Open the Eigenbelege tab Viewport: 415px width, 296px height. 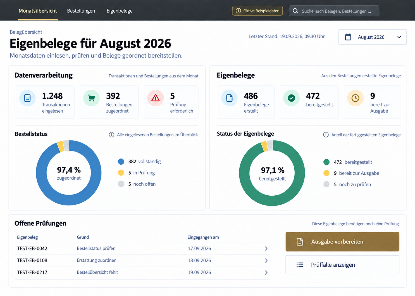120,11
